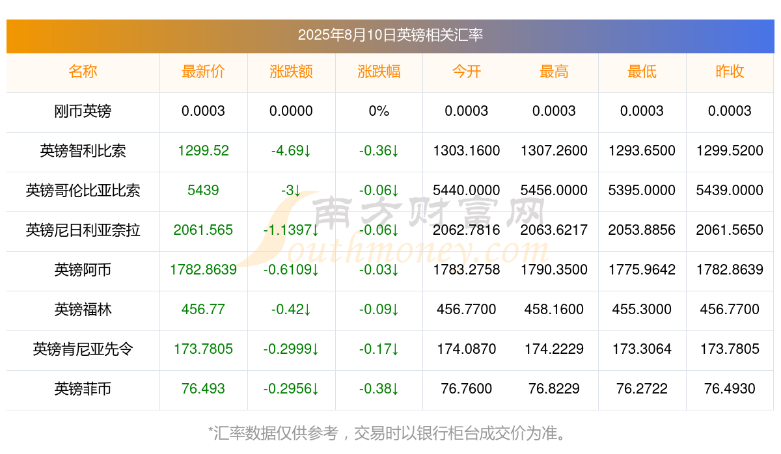Click the low value 455.3000
This screenshot has width=781, height=454.
coord(642,310)
